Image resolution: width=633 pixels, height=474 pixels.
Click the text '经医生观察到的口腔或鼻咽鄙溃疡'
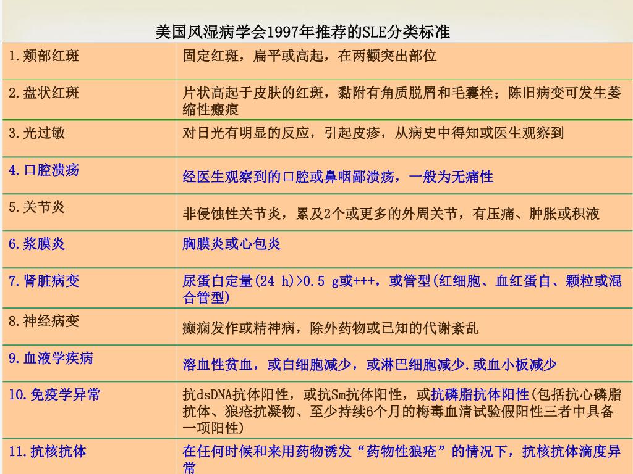coord(288,177)
